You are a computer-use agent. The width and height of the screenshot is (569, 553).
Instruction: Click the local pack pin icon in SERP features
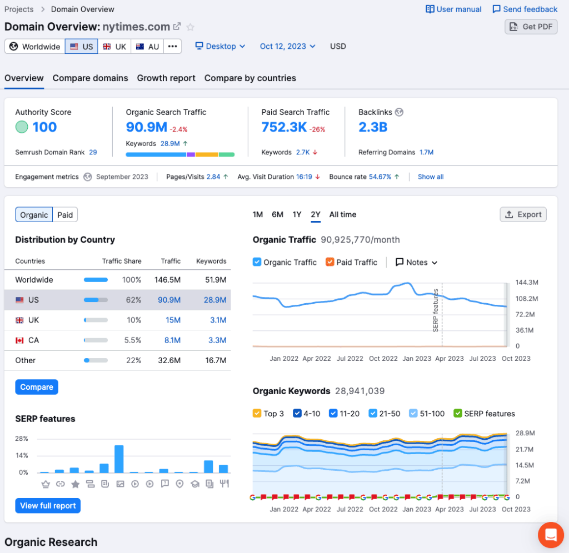click(179, 484)
